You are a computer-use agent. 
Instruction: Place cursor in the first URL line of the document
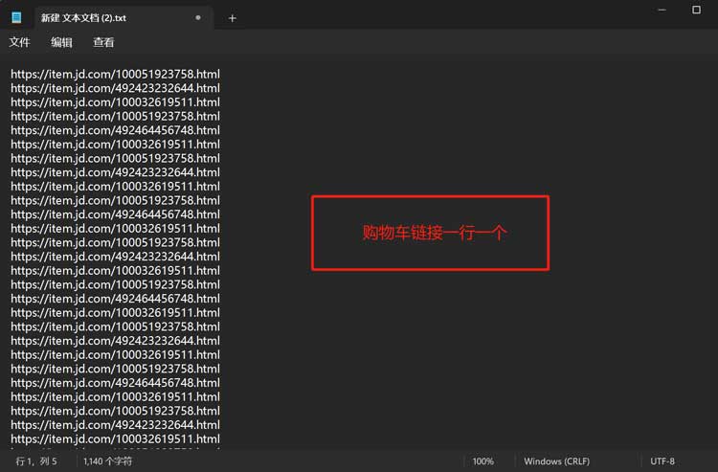115,74
